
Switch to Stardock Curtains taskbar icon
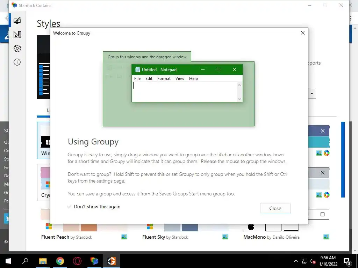(94, 261)
